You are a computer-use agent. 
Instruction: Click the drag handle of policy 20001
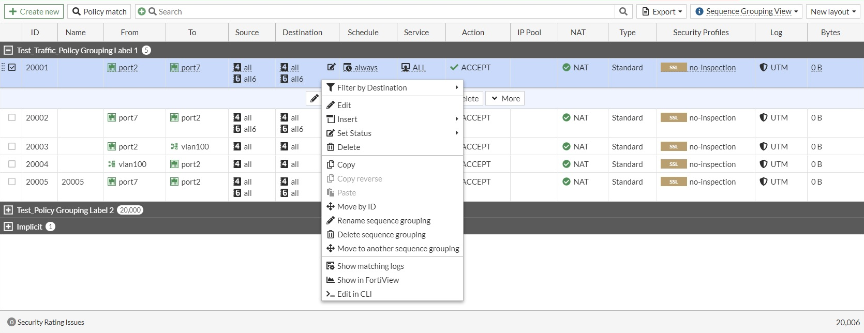click(3, 67)
